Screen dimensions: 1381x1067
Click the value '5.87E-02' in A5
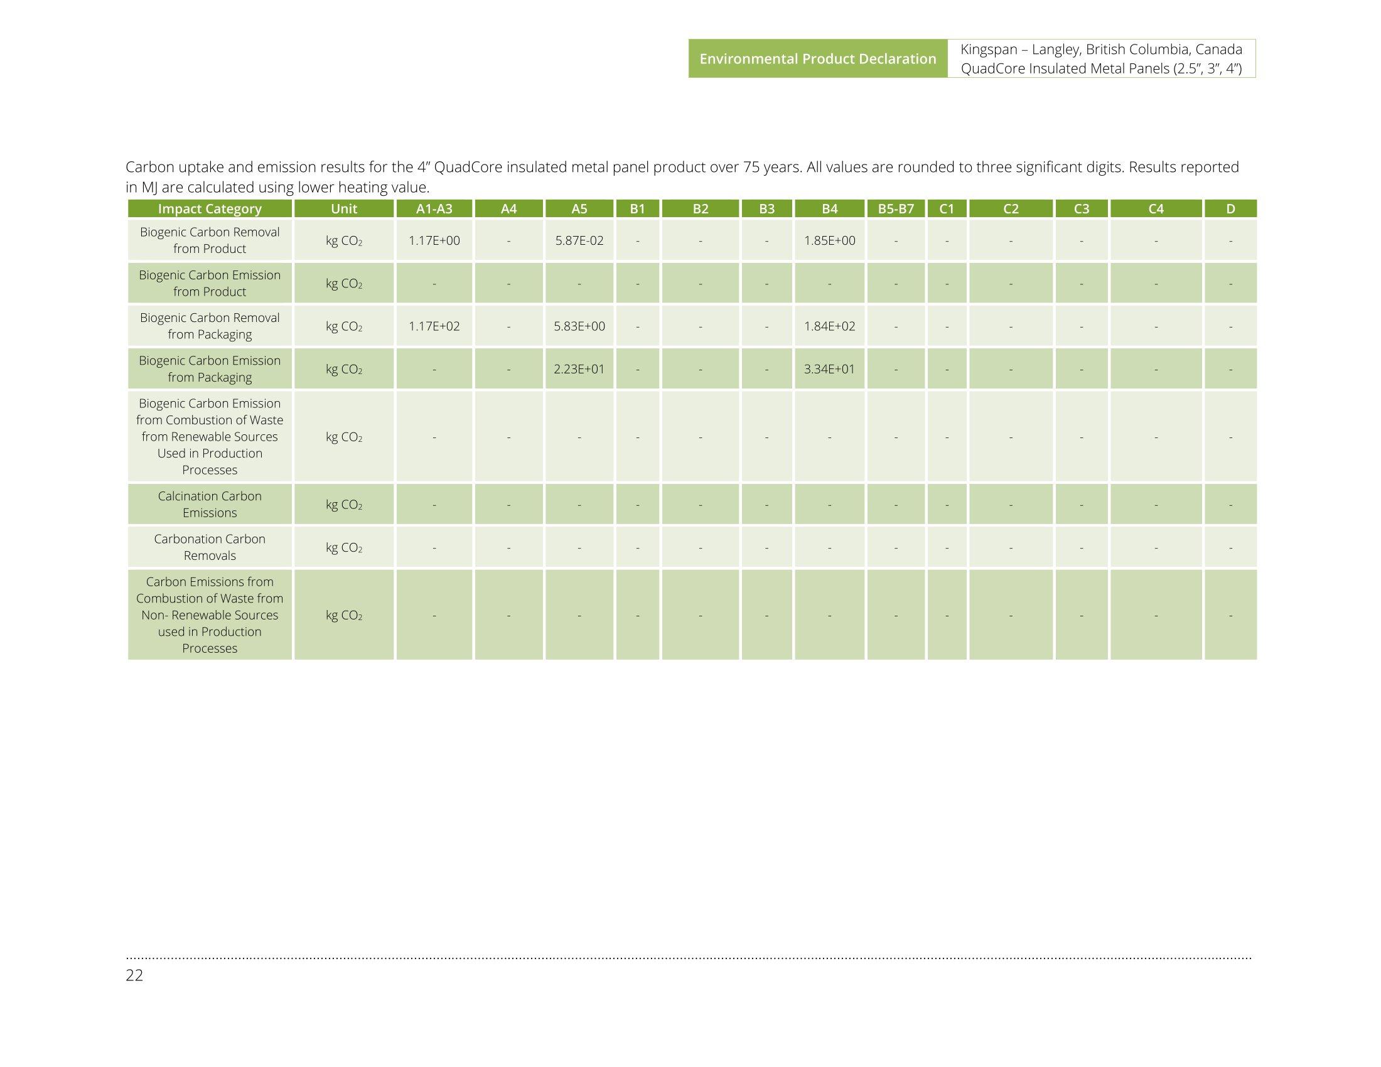[579, 241]
